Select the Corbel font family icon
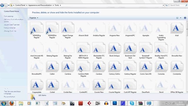The width and height of the screenshot is (188, 106). pyautogui.click(x=52, y=85)
